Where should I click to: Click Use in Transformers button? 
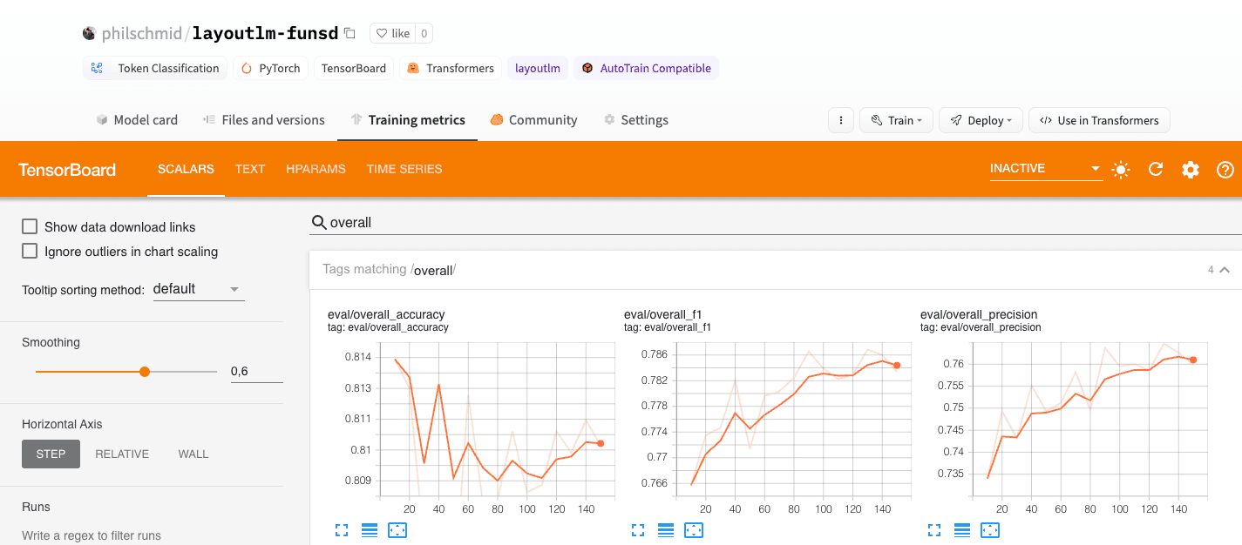1099,120
